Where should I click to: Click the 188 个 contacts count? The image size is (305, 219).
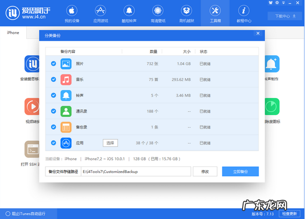point(152,111)
